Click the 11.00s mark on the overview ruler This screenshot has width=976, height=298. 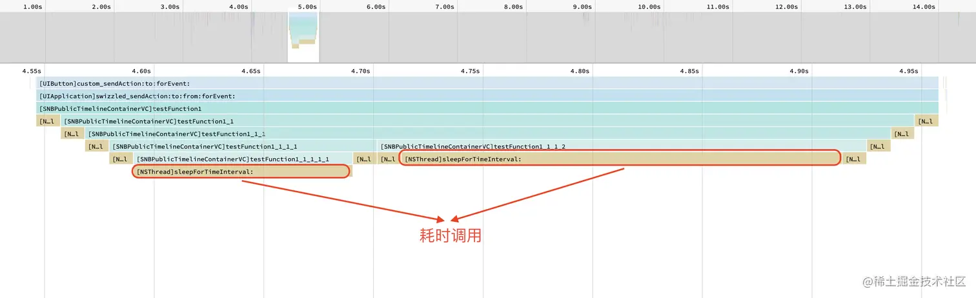click(718, 6)
